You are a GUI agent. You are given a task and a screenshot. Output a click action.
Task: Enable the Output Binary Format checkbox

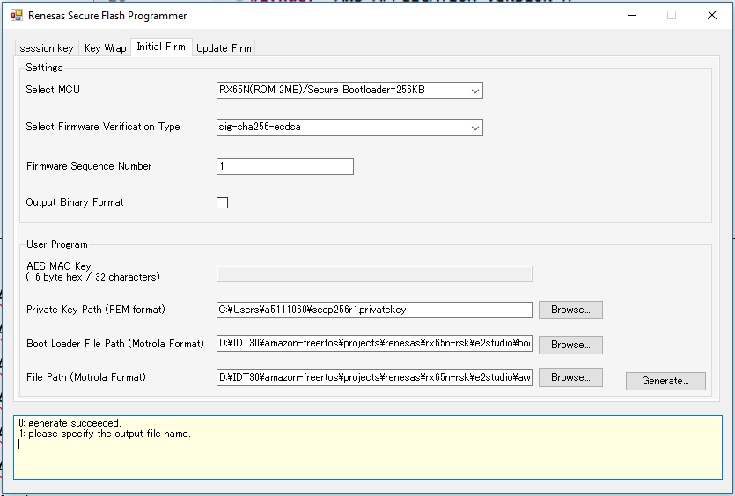[x=222, y=203]
